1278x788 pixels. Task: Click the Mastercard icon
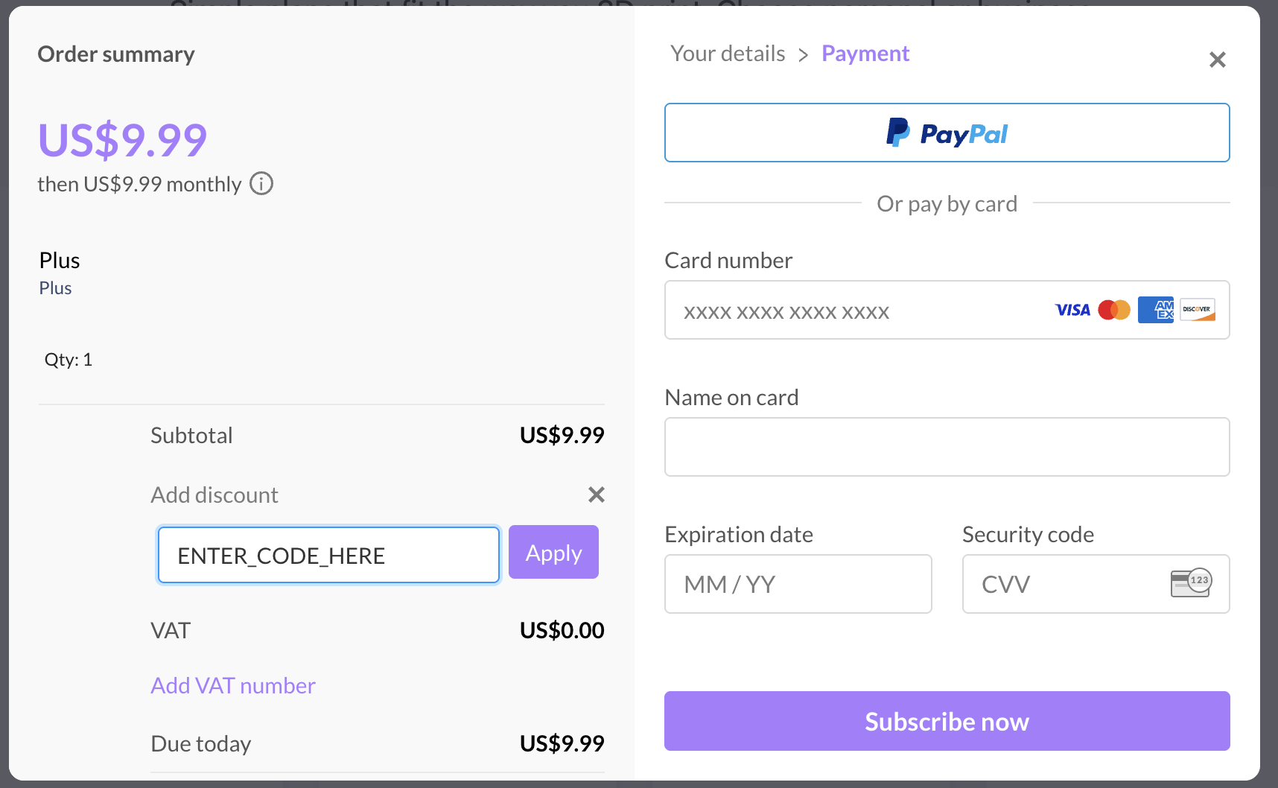(1114, 310)
